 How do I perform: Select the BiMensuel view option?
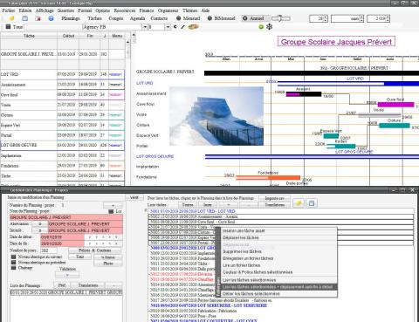(x=221, y=18)
